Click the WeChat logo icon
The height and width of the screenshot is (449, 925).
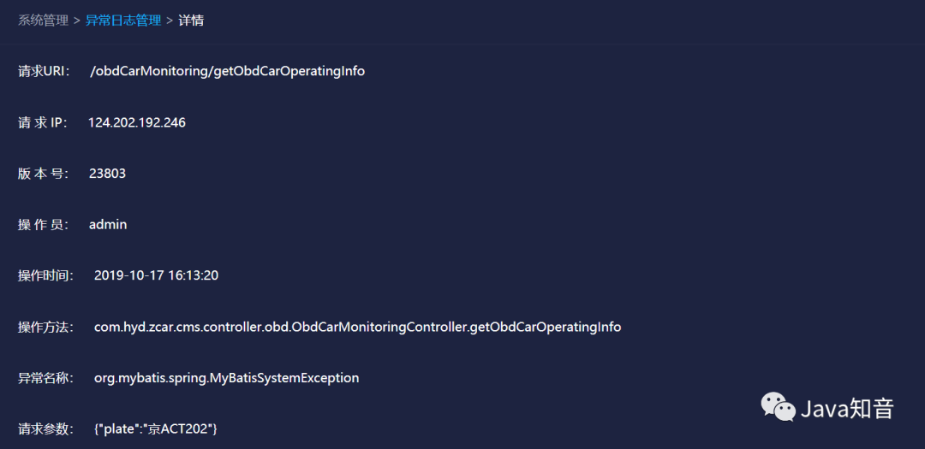coord(779,407)
